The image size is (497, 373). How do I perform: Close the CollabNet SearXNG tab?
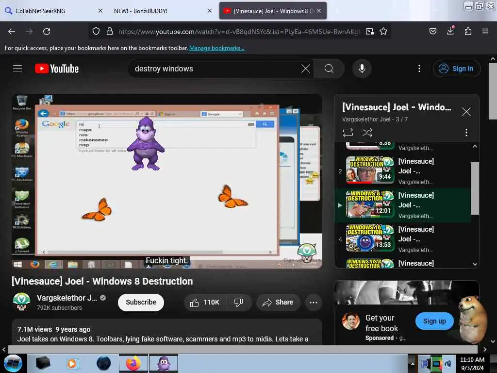tap(100, 11)
